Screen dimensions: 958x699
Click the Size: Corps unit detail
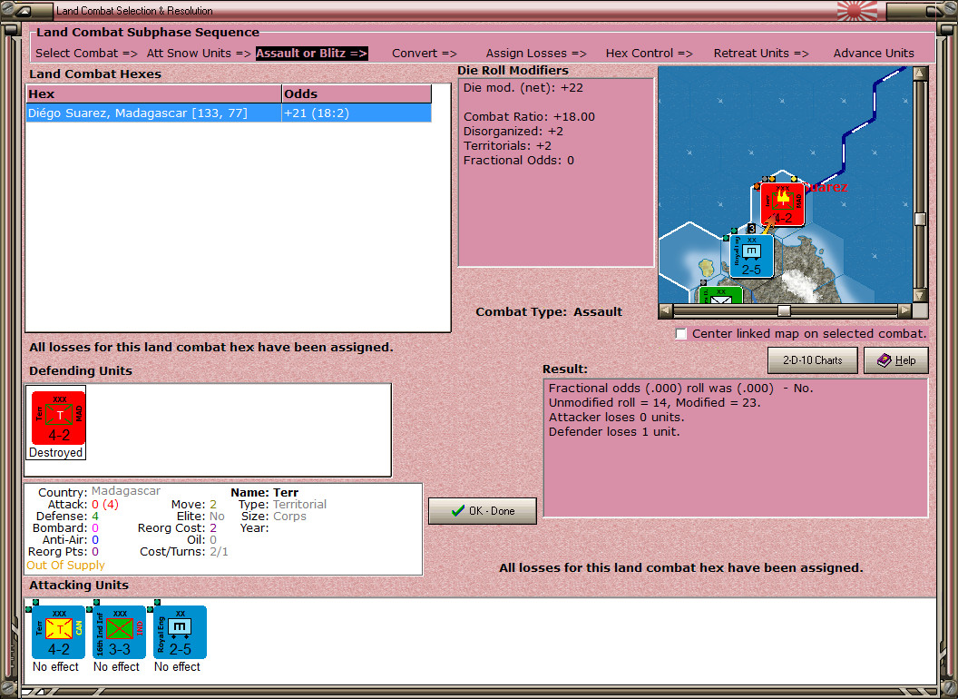274,517
